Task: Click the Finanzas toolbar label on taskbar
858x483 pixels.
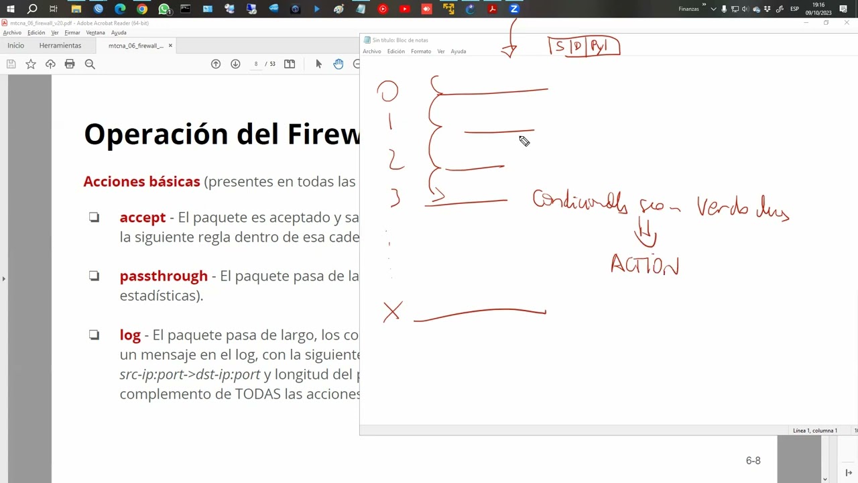Action: 688,9
